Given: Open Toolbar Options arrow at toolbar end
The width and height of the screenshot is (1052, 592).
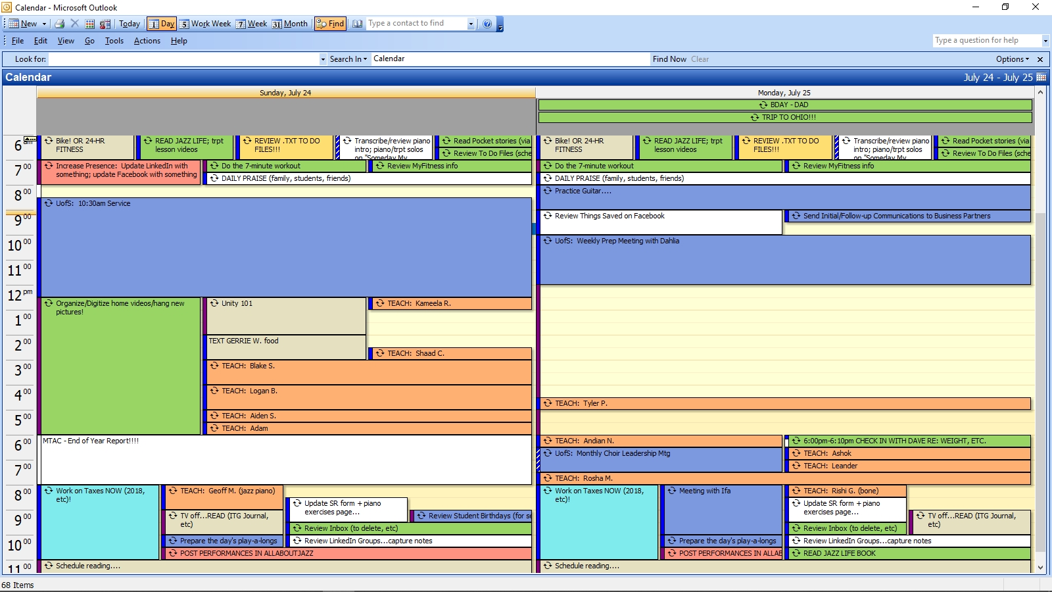Looking at the screenshot, I should (500, 25).
